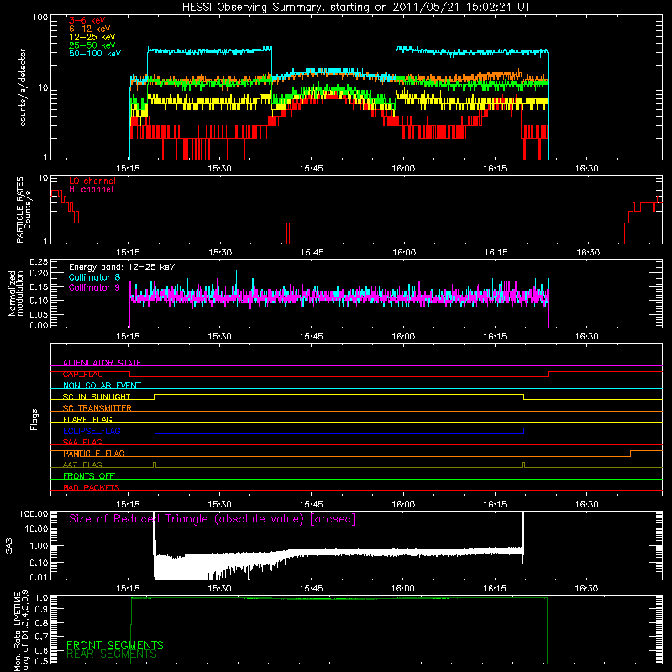Click the counts/s/detector axis label

(x=23, y=87)
